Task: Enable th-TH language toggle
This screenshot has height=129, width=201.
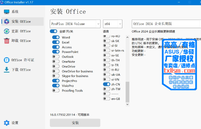Action: [x=106, y=60]
